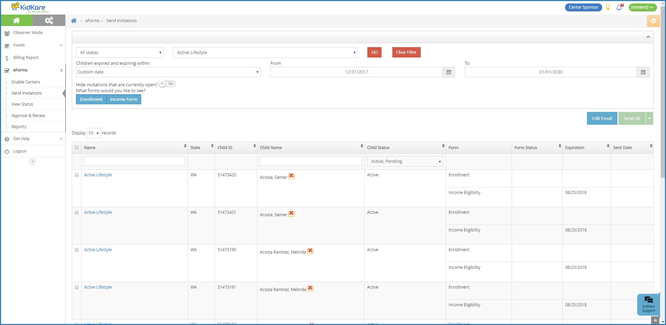
Task: Open KidKare Support chat
Action: coord(648,305)
